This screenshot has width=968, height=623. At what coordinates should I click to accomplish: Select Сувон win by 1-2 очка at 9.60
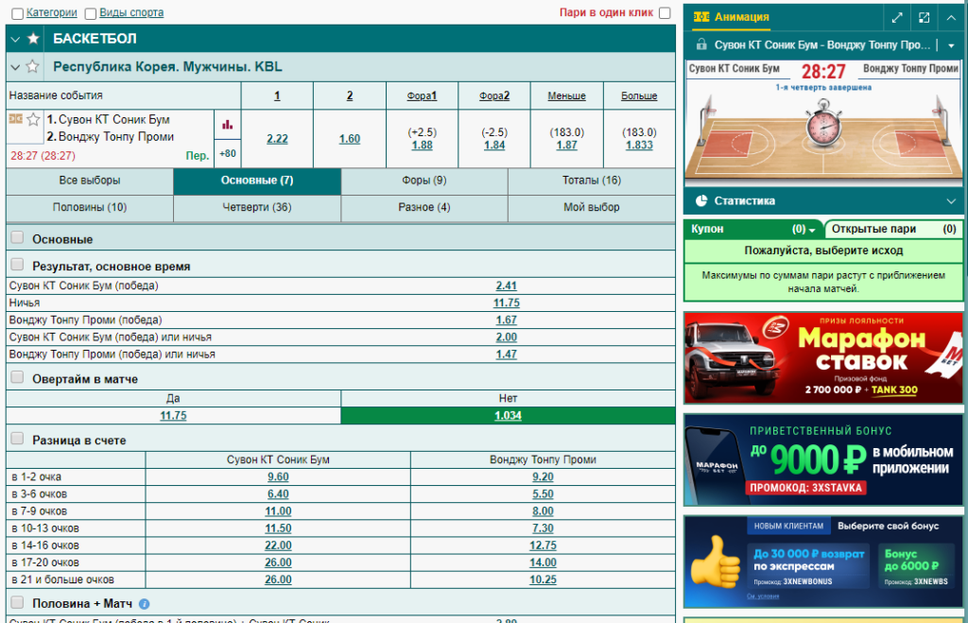coord(278,477)
